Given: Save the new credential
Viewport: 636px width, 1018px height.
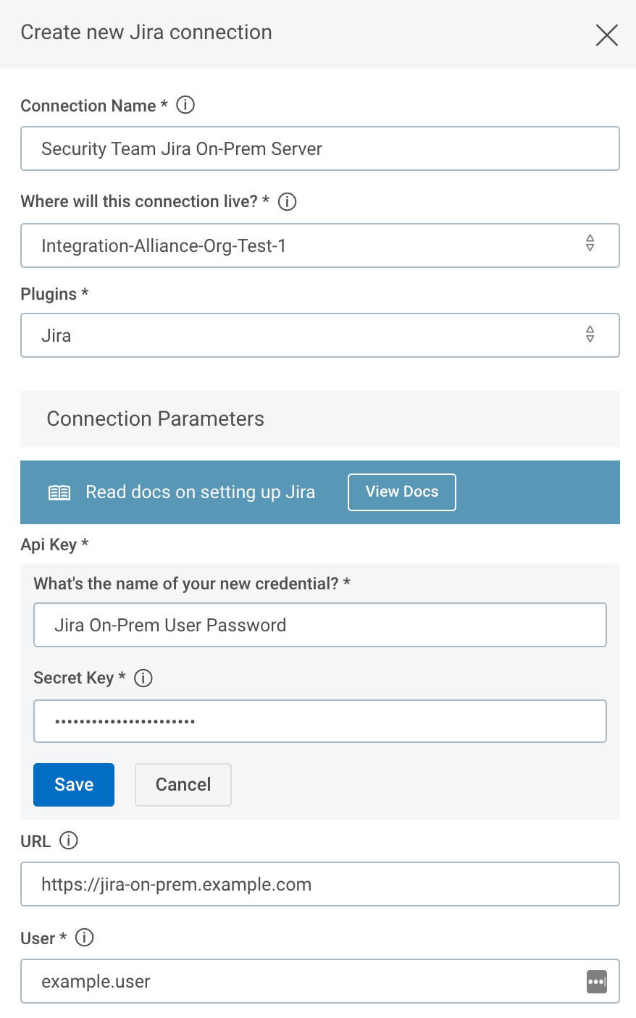Looking at the screenshot, I should (74, 785).
